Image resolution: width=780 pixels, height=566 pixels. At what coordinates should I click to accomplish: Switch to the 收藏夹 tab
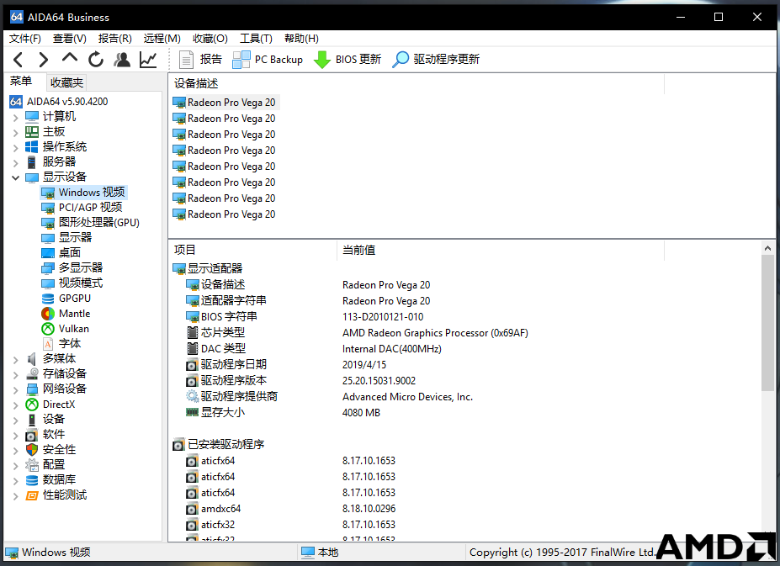tap(66, 82)
